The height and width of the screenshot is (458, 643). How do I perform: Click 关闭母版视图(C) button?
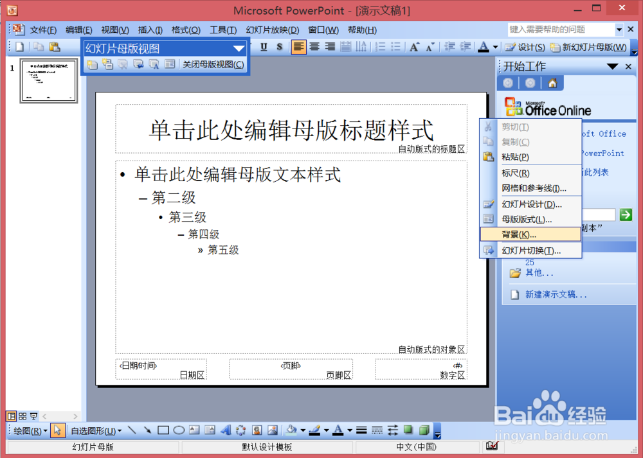pyautogui.click(x=213, y=64)
